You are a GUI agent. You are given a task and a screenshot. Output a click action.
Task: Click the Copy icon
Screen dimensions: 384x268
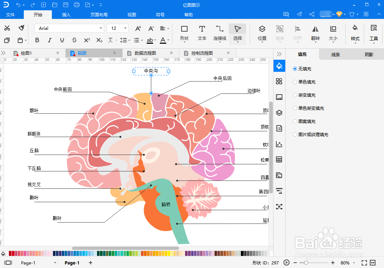(7, 40)
